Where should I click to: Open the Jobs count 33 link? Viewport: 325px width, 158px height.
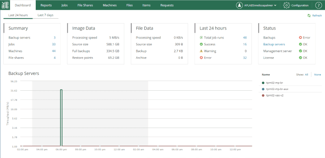click(x=54, y=44)
